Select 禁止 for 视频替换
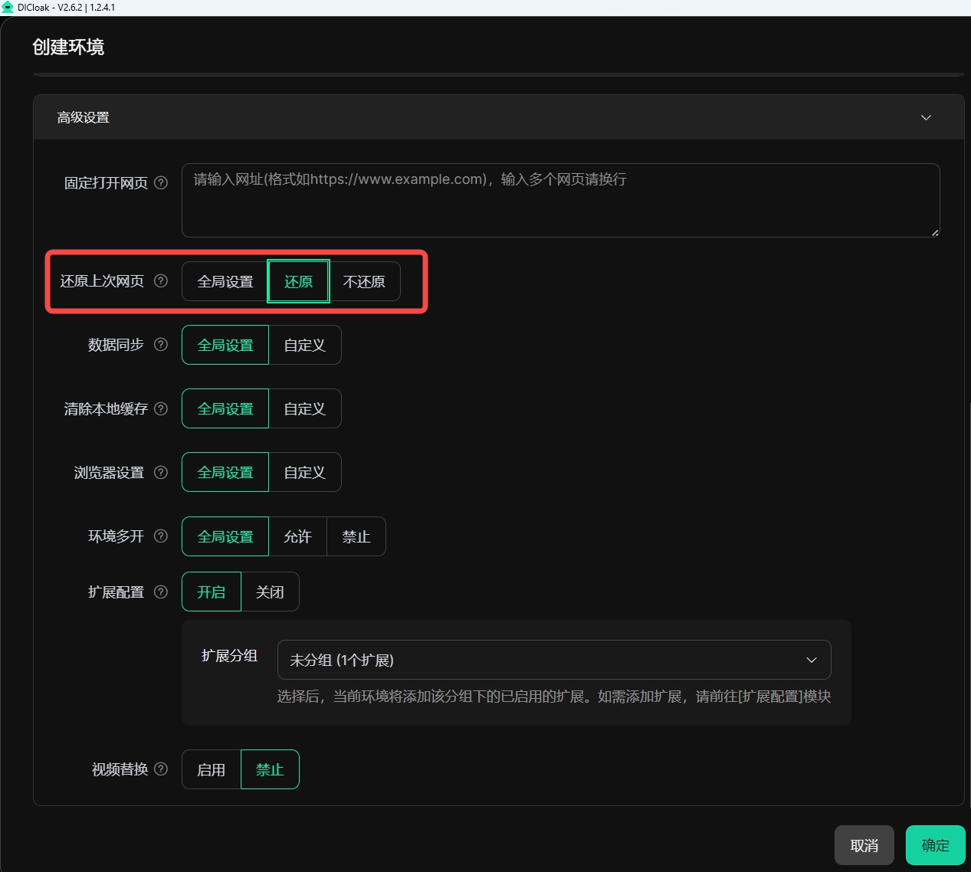Viewport: 971px width, 872px height. (270, 770)
